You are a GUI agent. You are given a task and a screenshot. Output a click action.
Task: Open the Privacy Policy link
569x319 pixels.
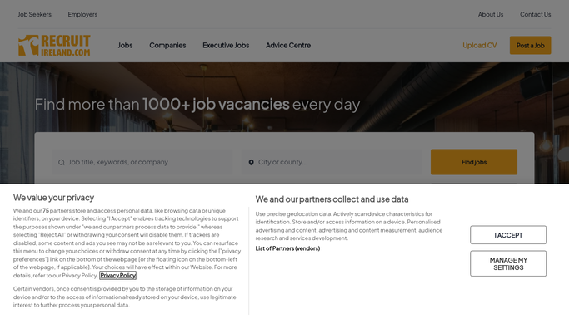[x=118, y=276]
